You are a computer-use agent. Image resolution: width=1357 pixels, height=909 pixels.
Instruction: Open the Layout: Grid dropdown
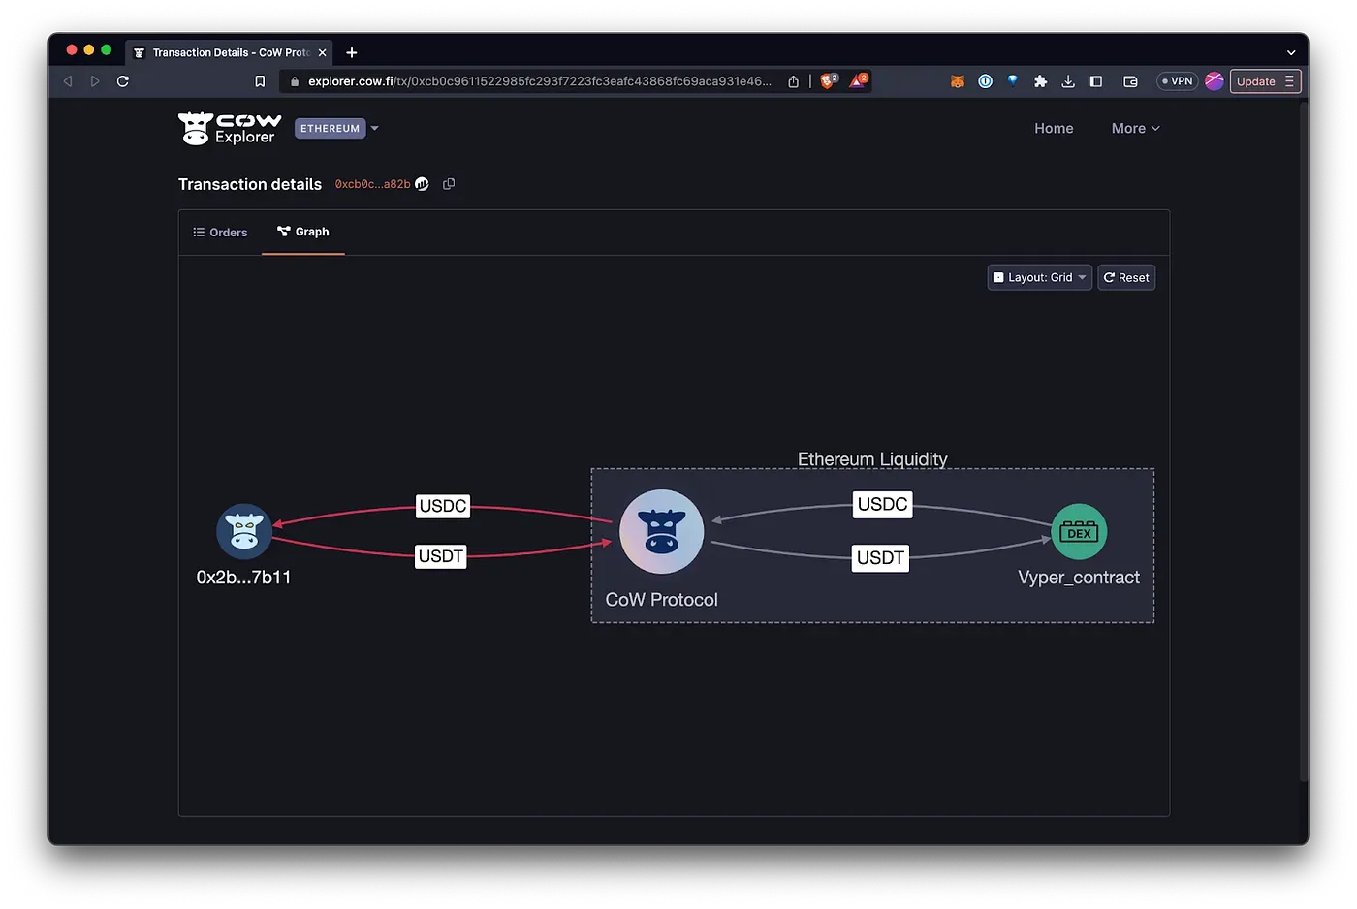pyautogui.click(x=1038, y=277)
